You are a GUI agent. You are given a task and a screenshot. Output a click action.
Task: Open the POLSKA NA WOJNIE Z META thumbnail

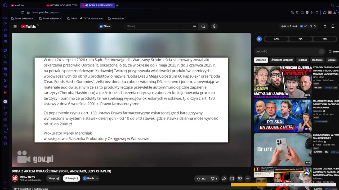[x=283, y=116]
